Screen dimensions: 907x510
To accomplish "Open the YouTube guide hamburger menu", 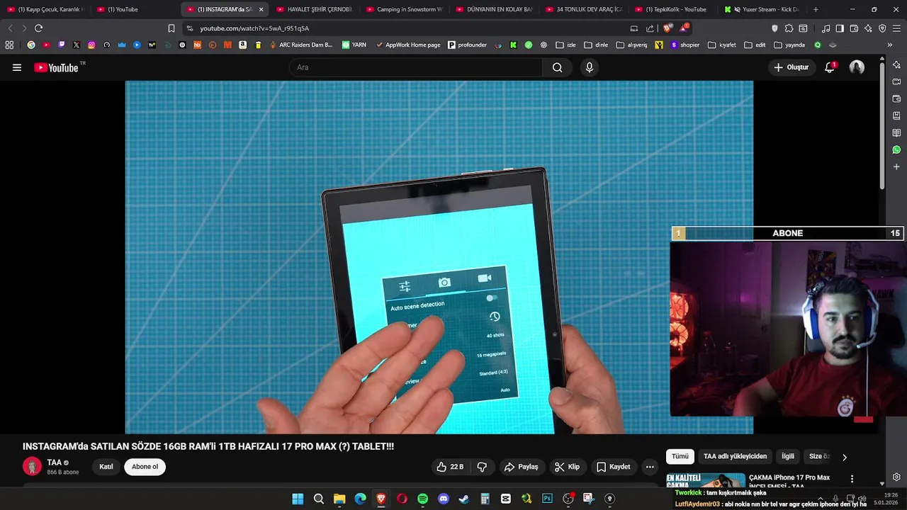I will pos(17,67).
